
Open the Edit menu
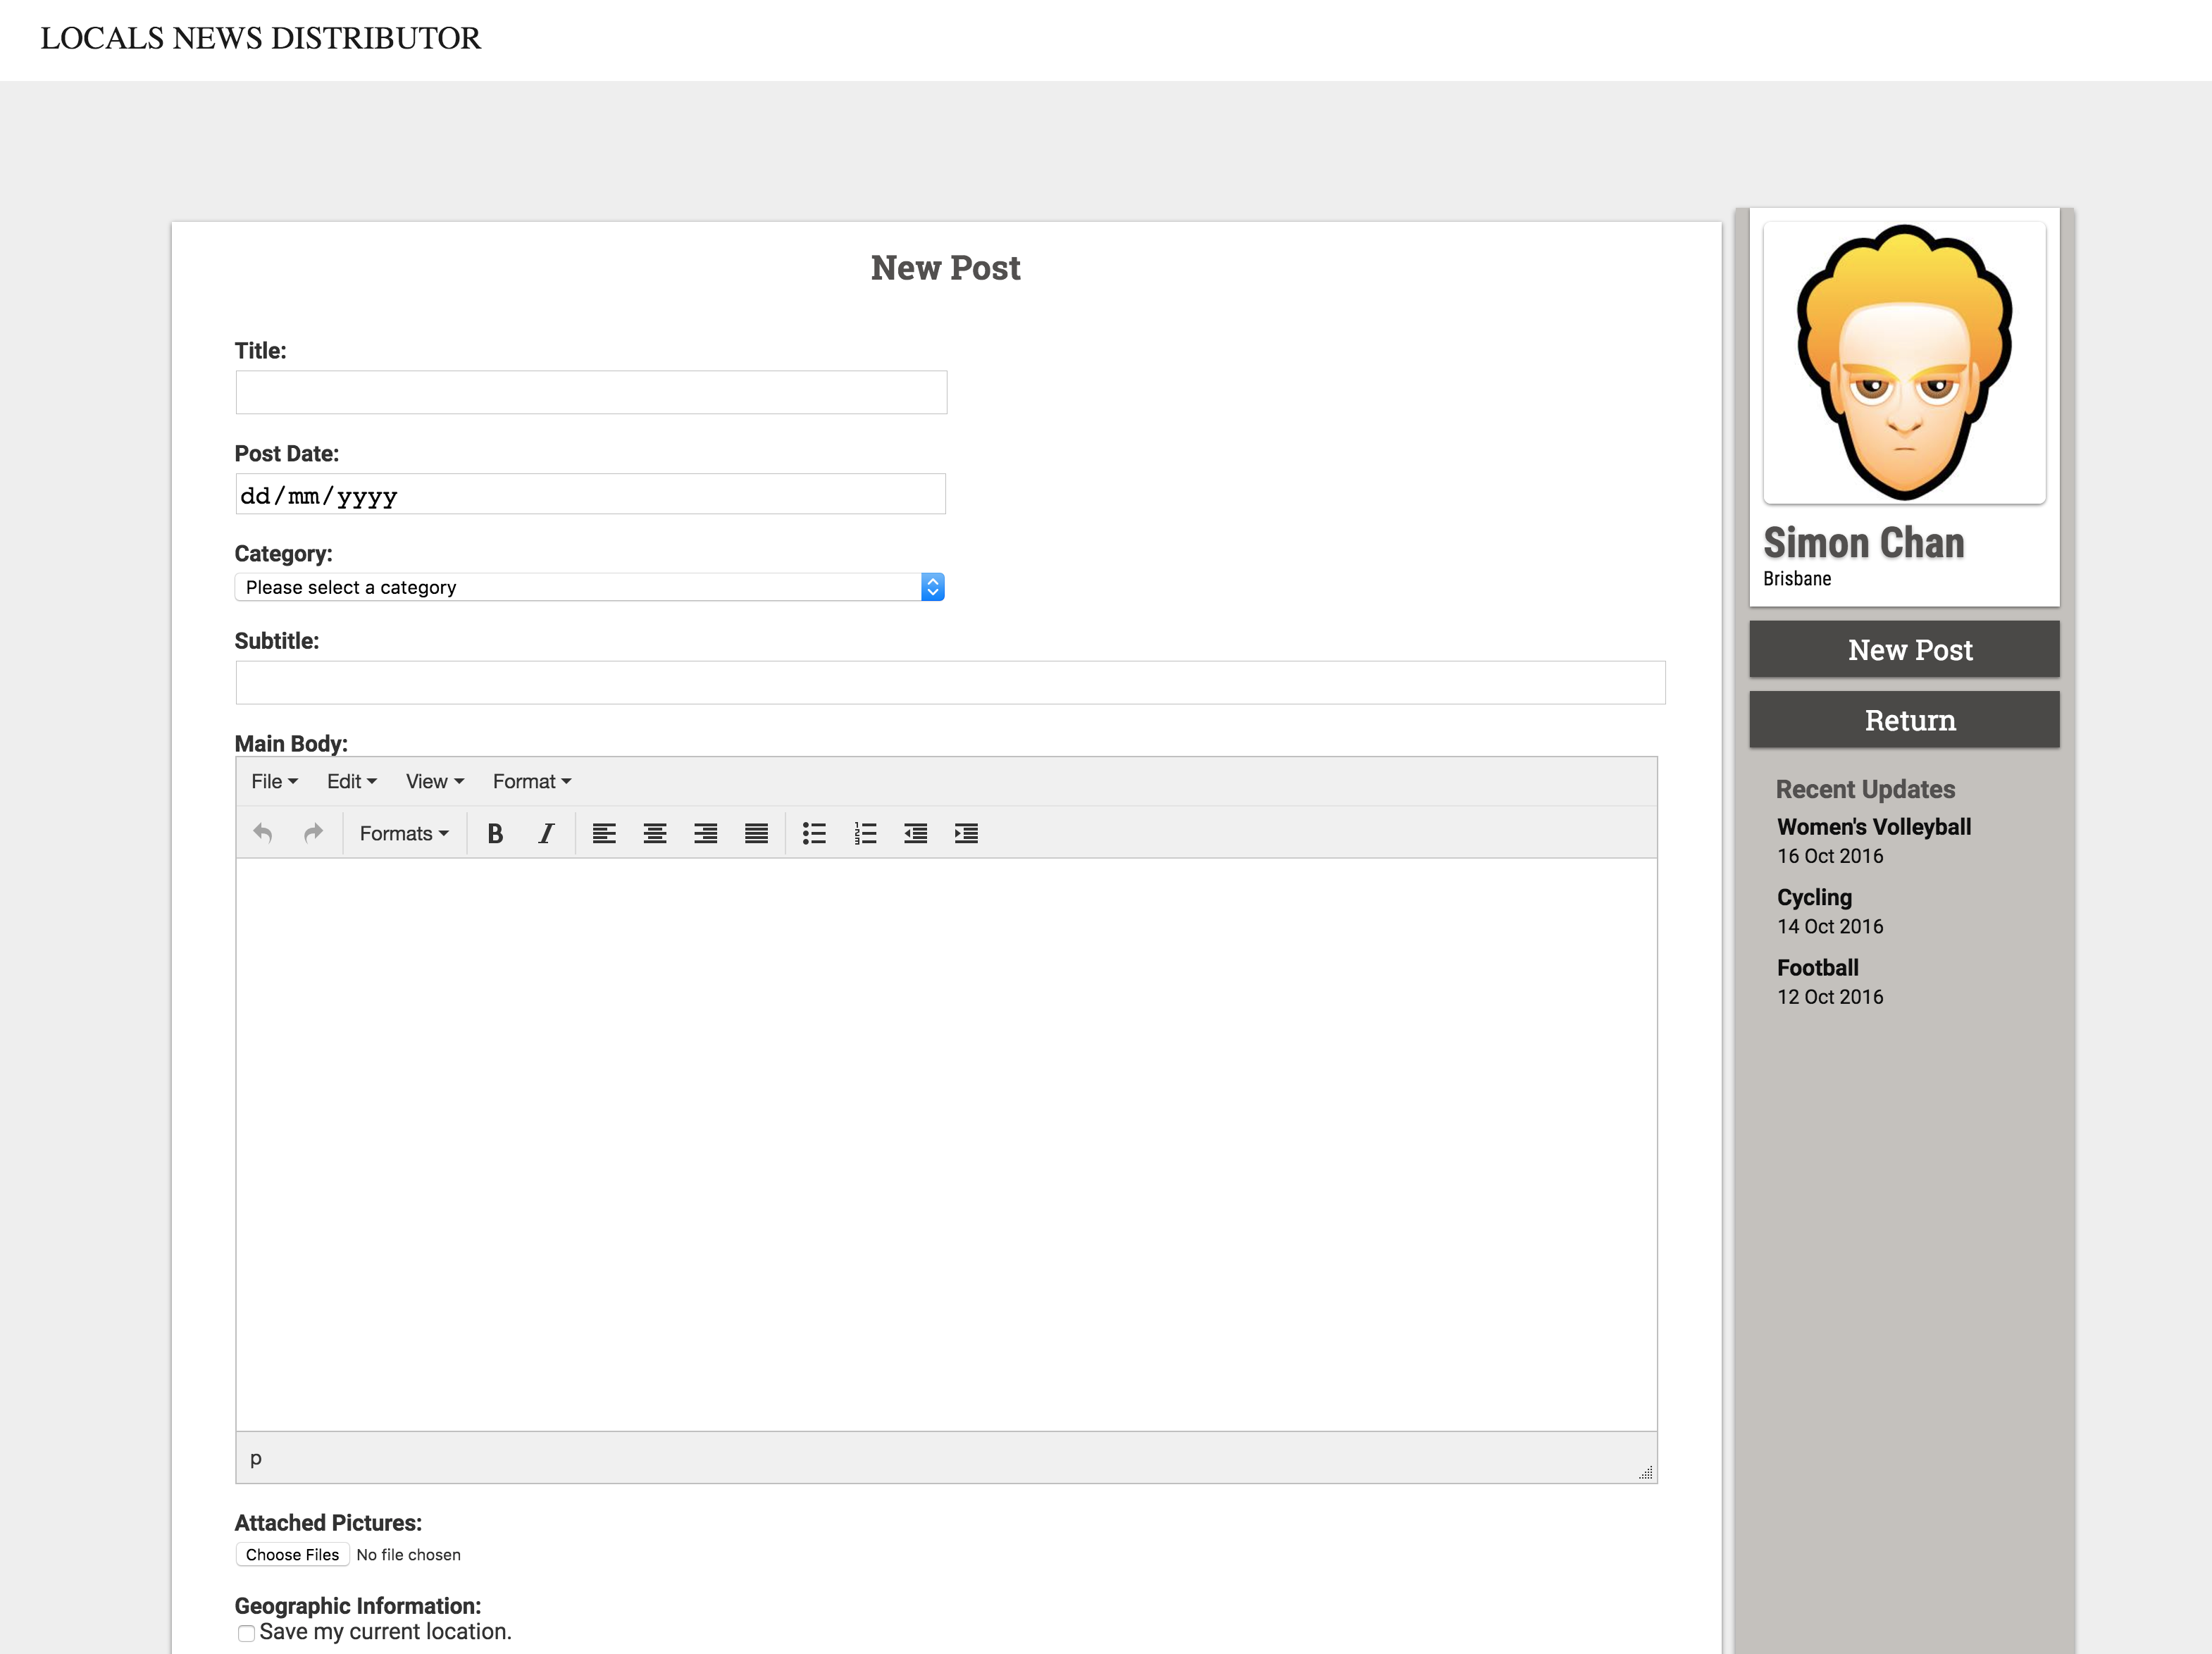click(x=351, y=781)
